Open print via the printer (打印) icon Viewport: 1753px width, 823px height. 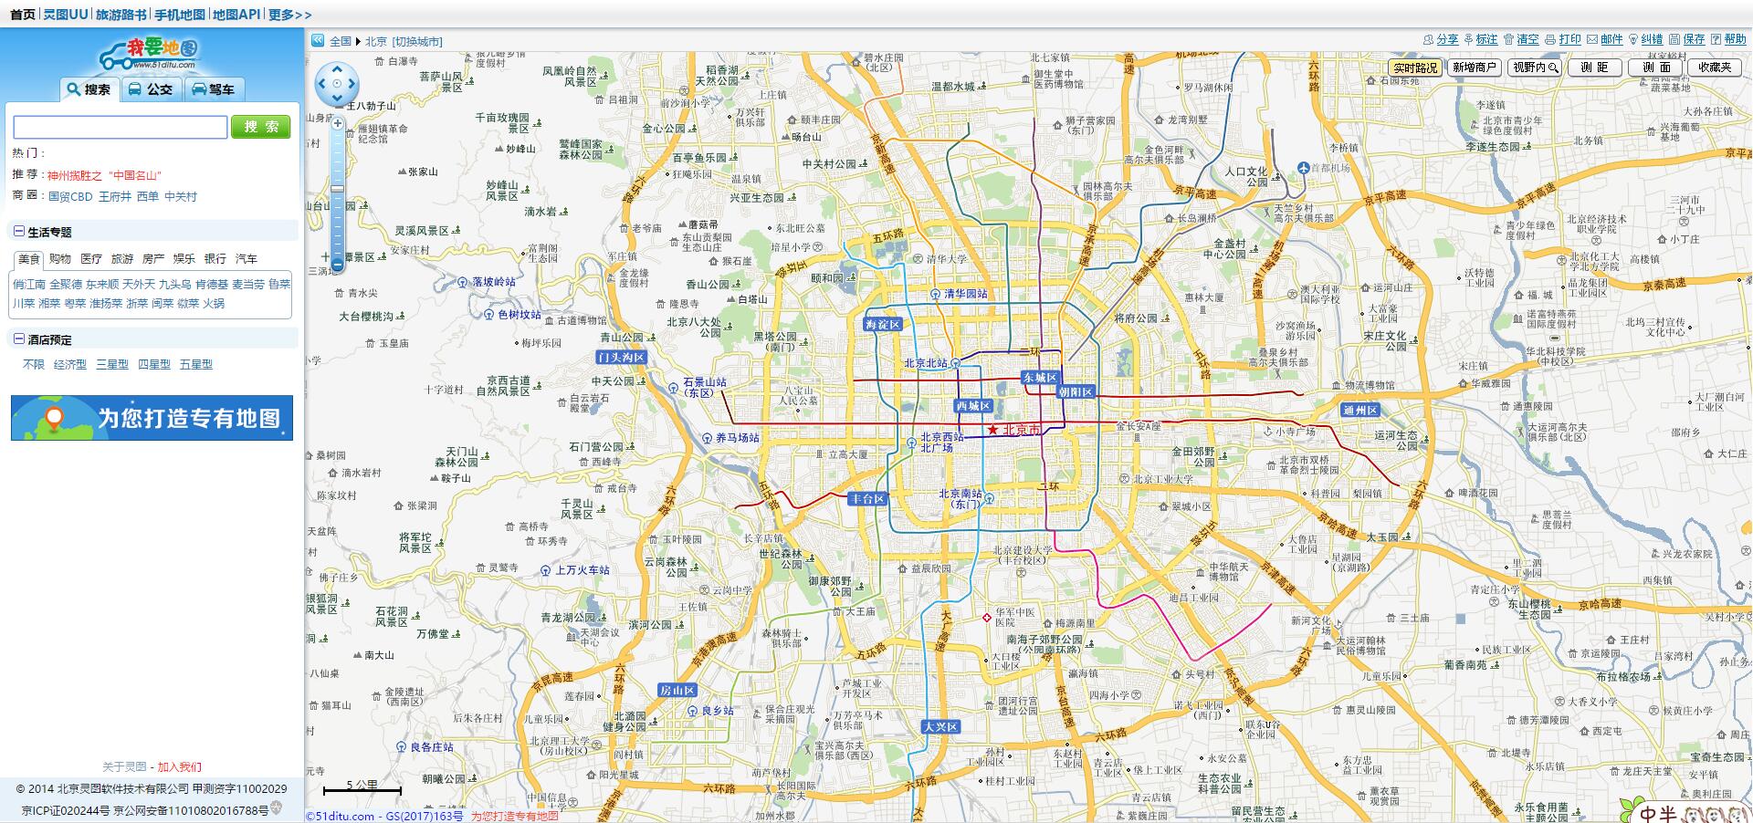(1550, 41)
